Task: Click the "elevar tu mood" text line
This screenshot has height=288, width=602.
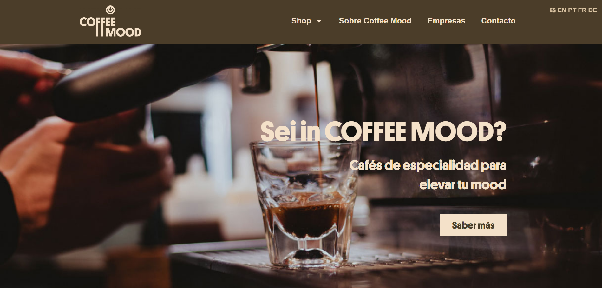Action: click(462, 184)
